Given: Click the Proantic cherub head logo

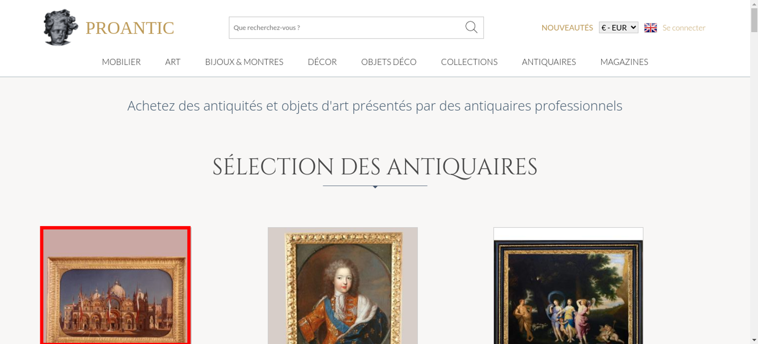Looking at the screenshot, I should click(61, 27).
